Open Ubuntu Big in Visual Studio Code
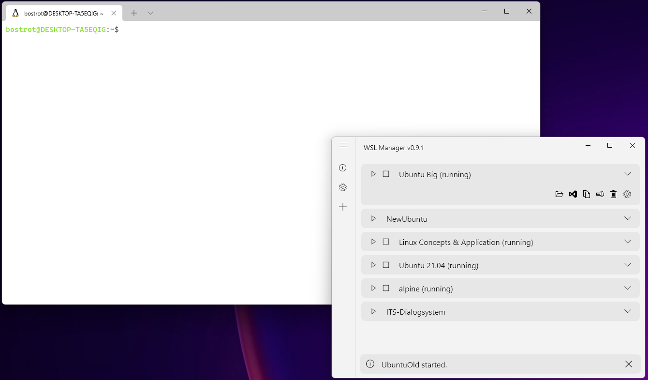 pos(573,194)
